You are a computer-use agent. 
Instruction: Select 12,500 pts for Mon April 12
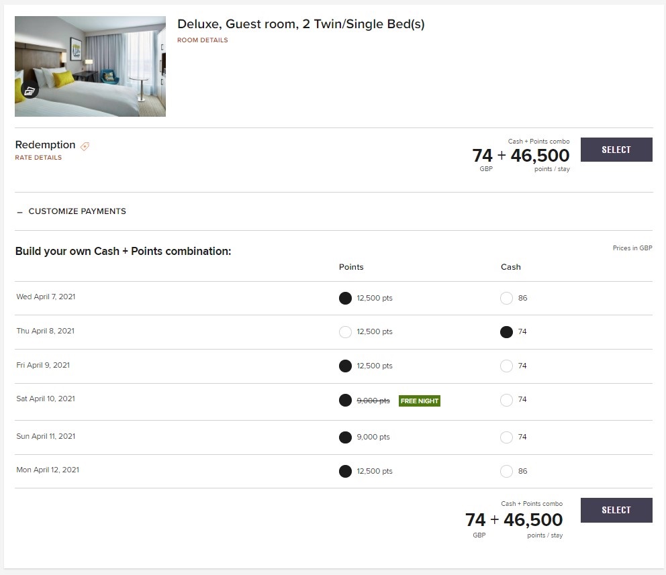[345, 471]
